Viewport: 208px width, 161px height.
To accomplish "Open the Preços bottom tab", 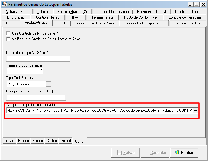I will pos(23,141).
